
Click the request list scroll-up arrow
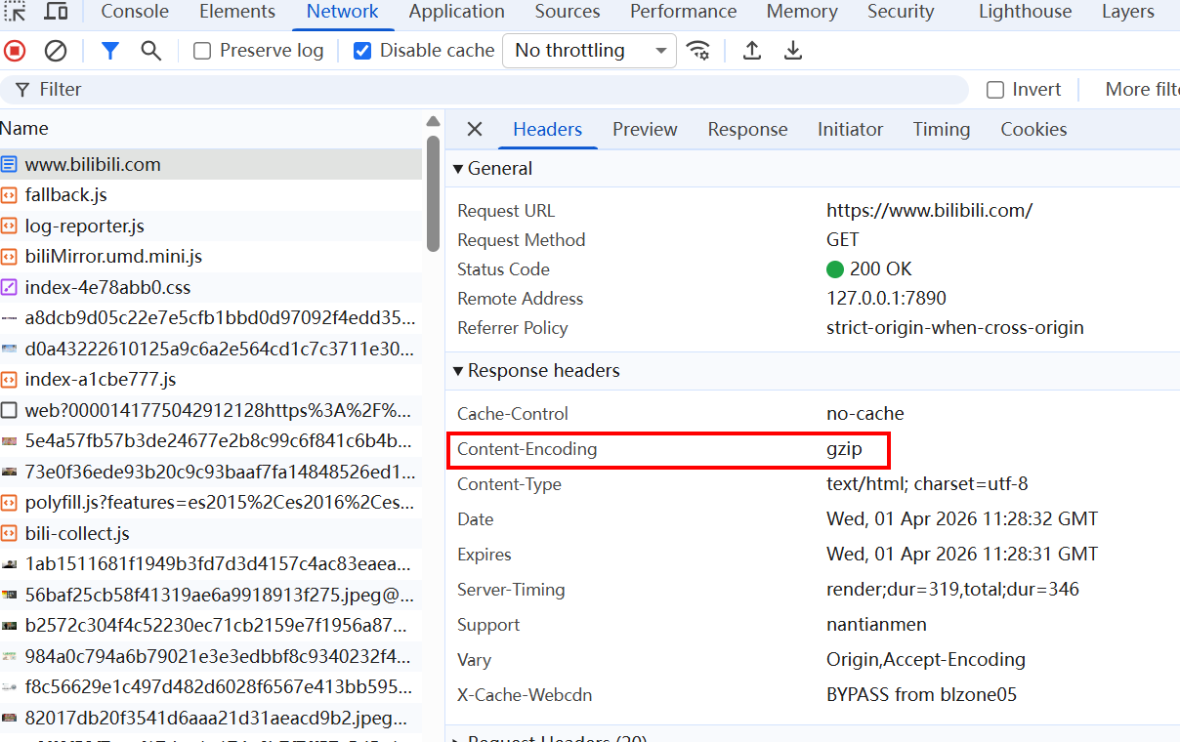433,122
